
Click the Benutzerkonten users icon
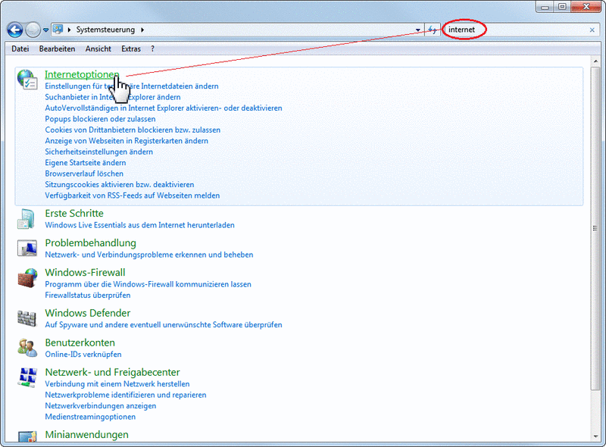[27, 348]
